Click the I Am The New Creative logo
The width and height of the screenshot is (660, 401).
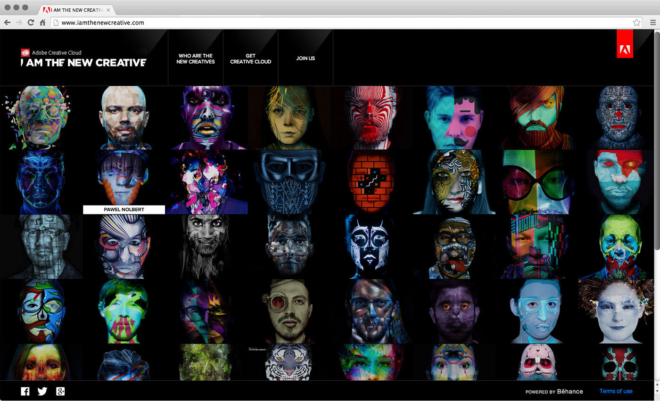(83, 62)
